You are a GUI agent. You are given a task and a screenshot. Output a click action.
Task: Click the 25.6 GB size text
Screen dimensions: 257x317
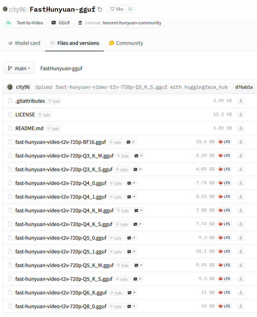click(205, 142)
